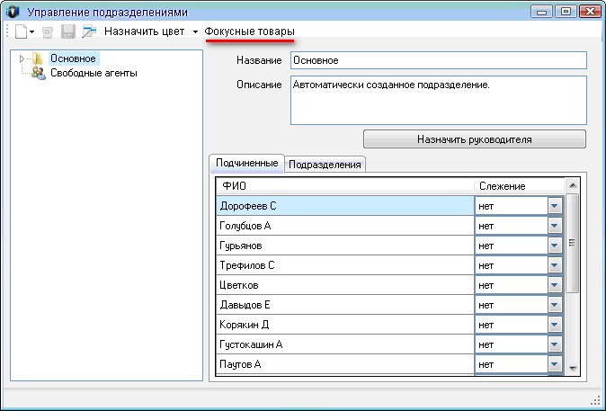The width and height of the screenshot is (606, 411).
Task: Expand the Основное tree node triangle
Action: coord(22,58)
